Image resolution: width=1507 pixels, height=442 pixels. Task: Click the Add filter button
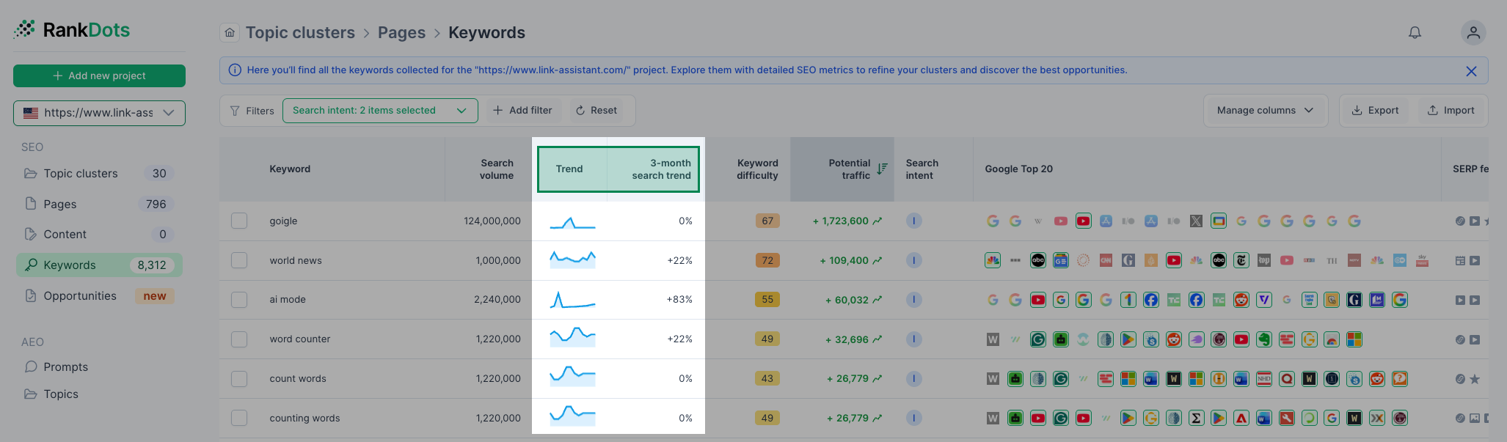click(522, 111)
